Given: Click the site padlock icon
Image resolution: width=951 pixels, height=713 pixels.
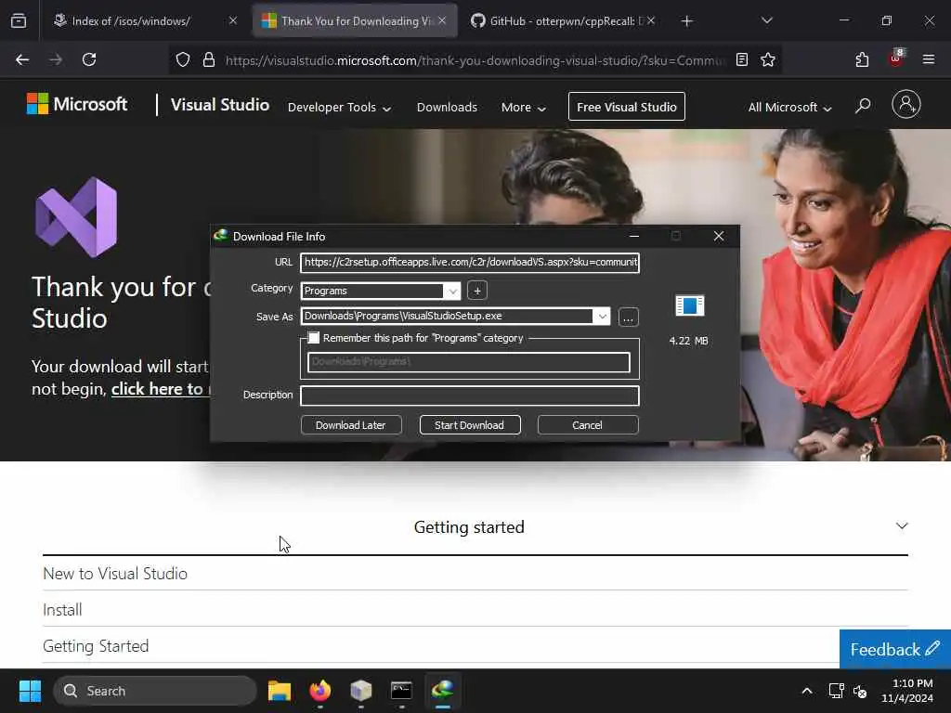Looking at the screenshot, I should coord(209,59).
